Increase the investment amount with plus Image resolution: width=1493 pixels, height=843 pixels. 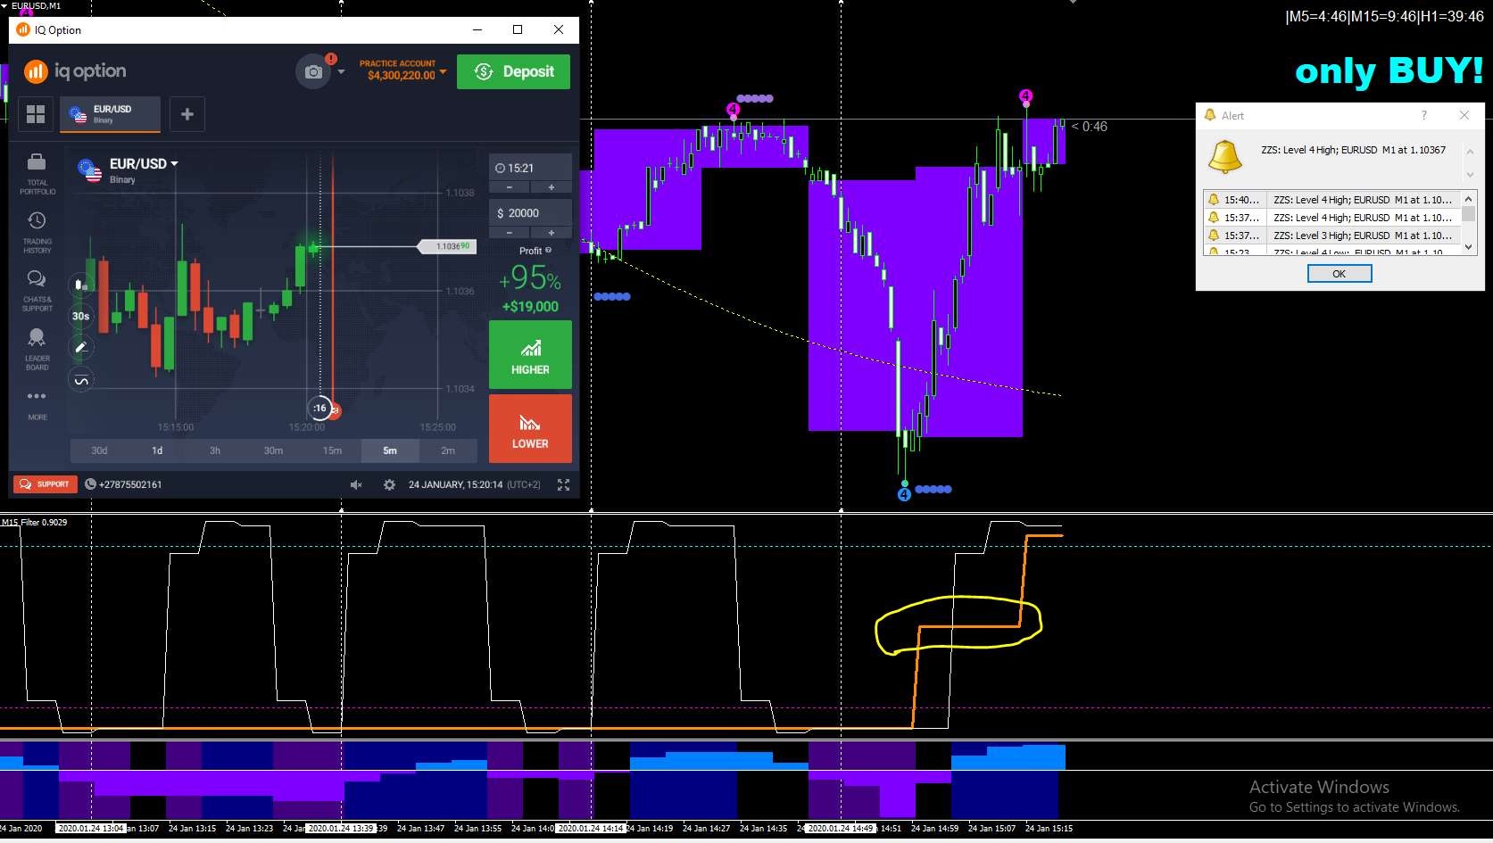pos(552,233)
